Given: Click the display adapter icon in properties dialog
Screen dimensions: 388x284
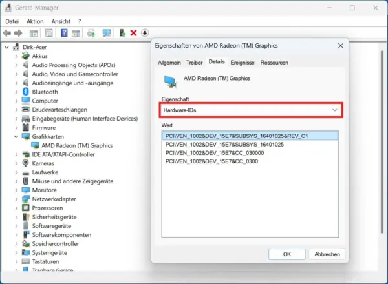Looking at the screenshot, I should coord(171,81).
